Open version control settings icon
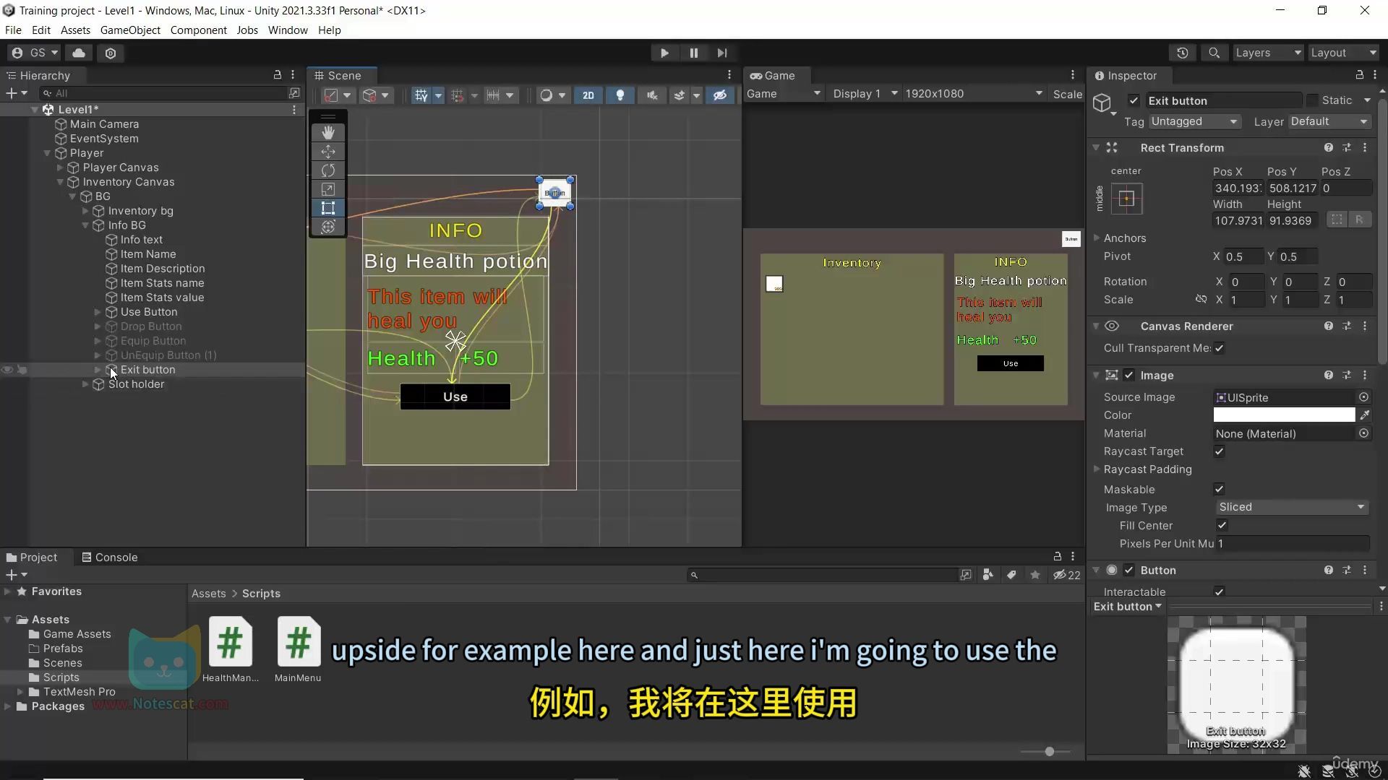 click(111, 53)
